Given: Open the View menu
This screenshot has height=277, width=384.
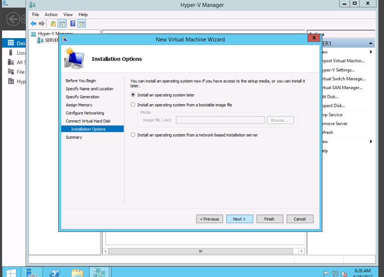Looking at the screenshot, I should click(68, 14).
